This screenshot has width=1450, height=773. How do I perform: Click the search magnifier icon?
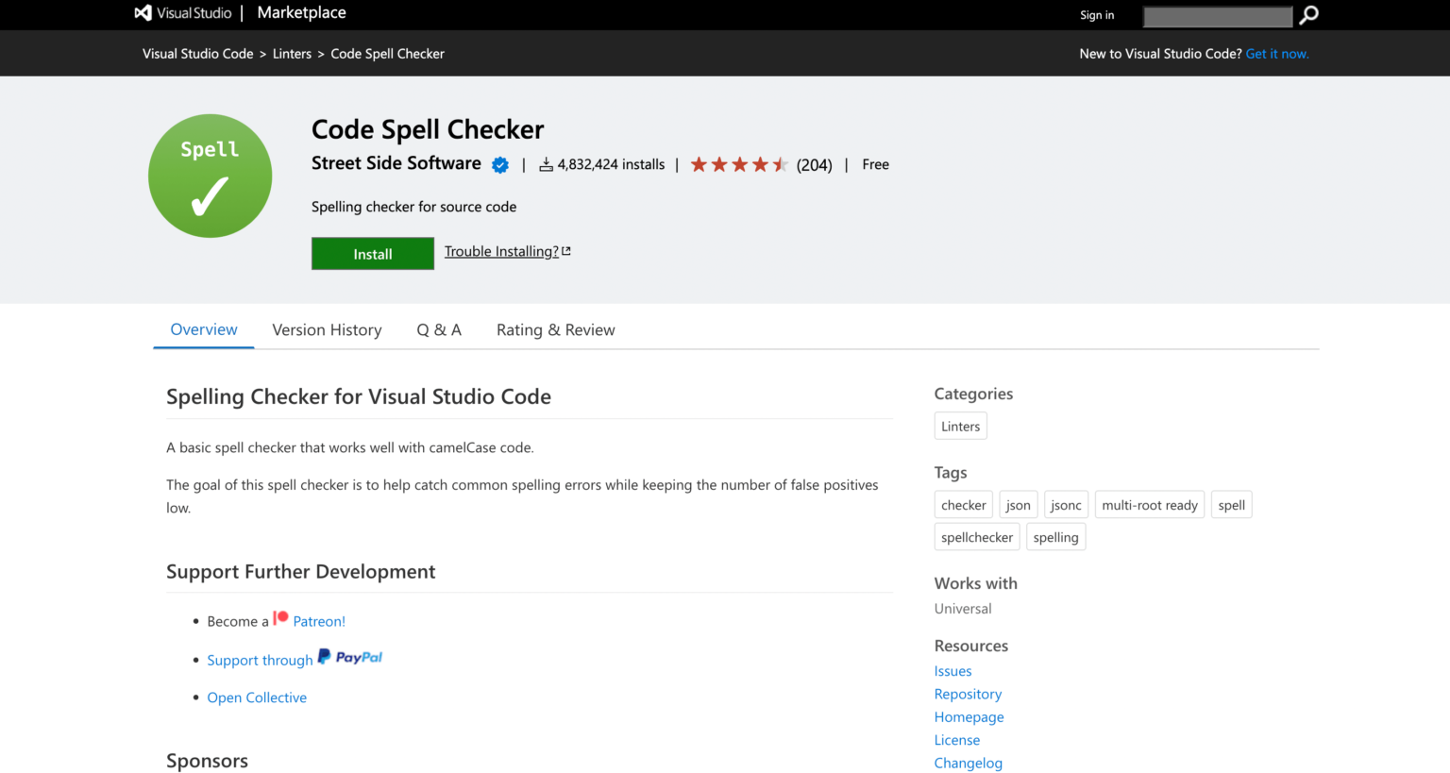click(1308, 15)
